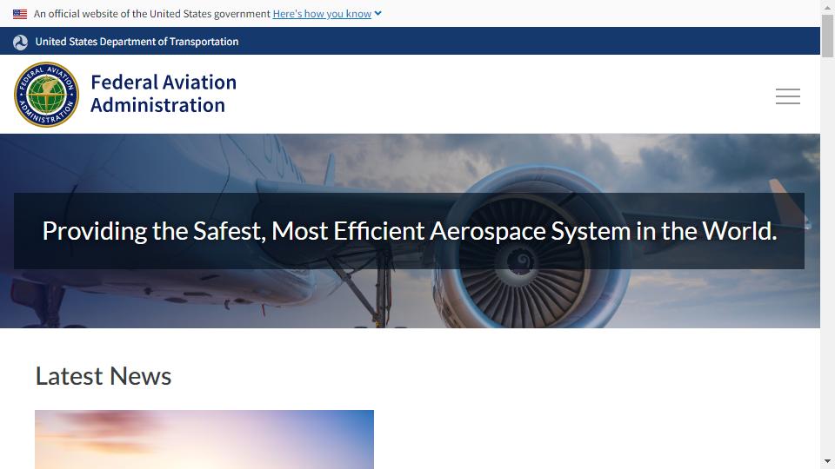835x469 pixels.
Task: Click the Latest News heading
Action: (104, 376)
